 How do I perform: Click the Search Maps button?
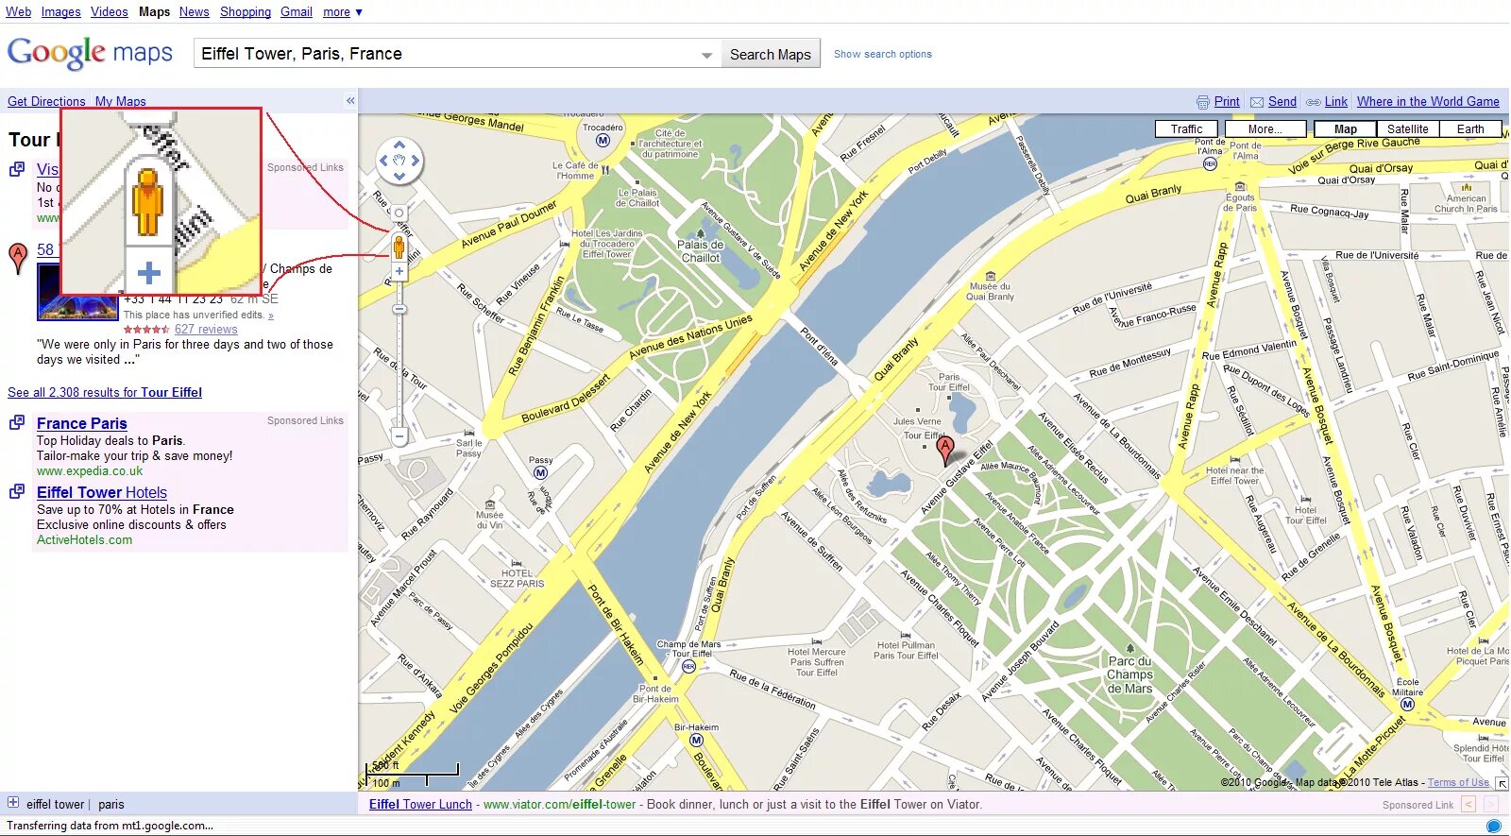(771, 54)
